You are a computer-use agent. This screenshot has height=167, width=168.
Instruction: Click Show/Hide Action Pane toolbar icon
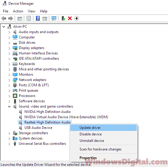45,19
